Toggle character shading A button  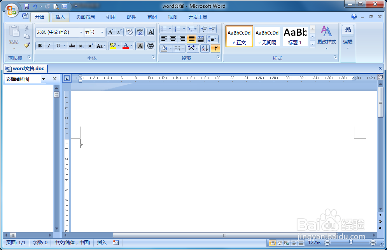tap(140, 46)
